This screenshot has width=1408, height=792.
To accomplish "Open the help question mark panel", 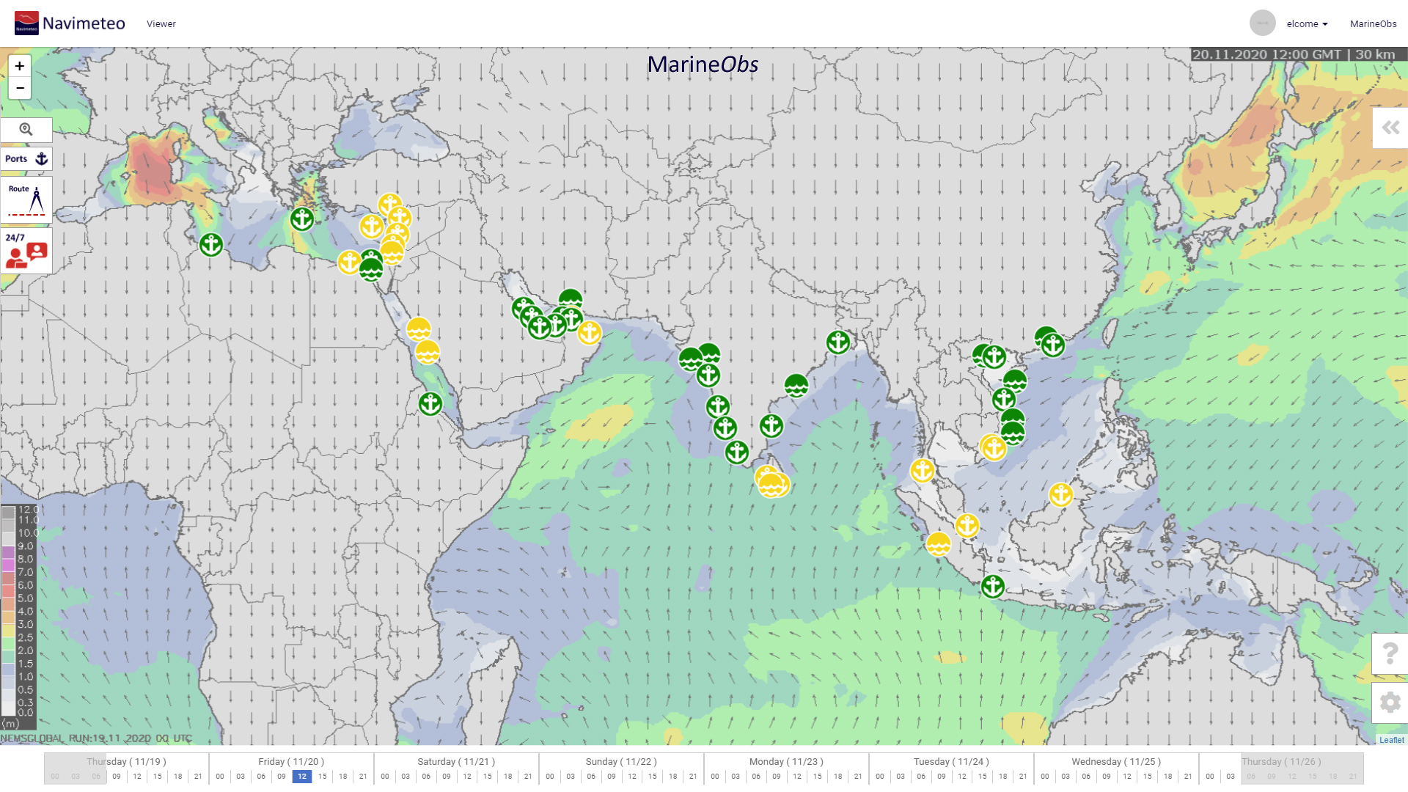I will (x=1390, y=653).
